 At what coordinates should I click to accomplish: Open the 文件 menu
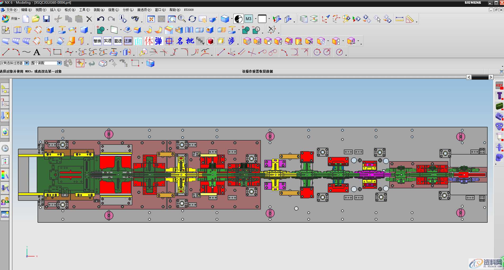tap(11, 10)
